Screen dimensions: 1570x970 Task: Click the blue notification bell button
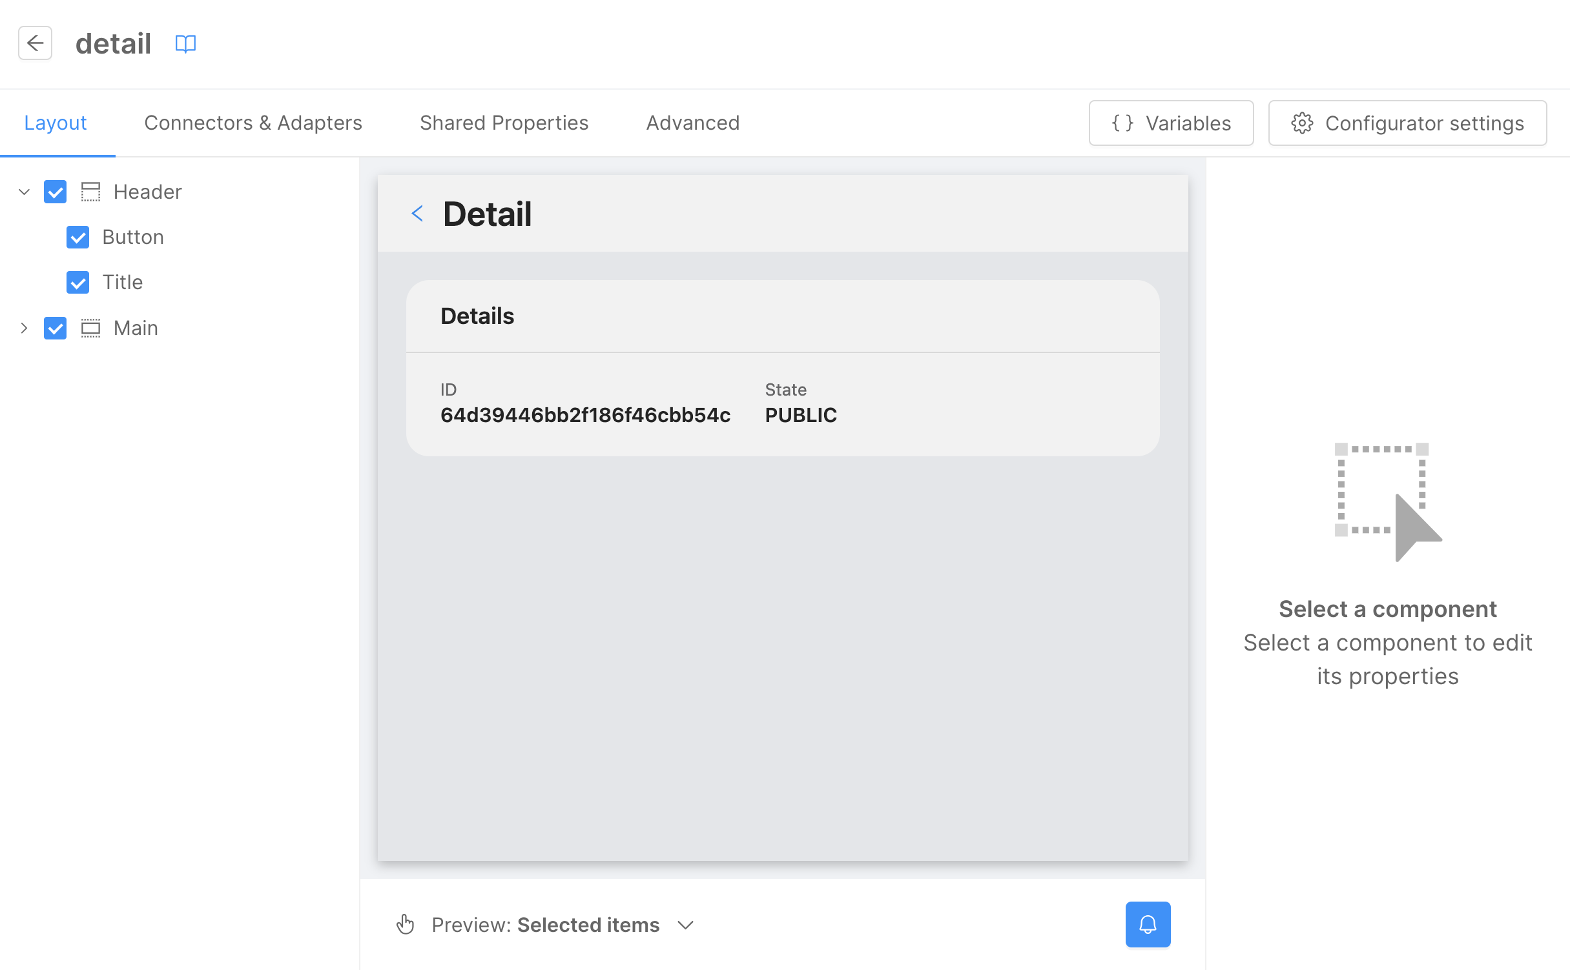1147,924
